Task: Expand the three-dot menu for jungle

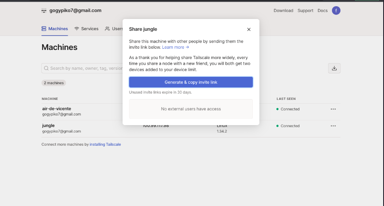Action: (333, 126)
